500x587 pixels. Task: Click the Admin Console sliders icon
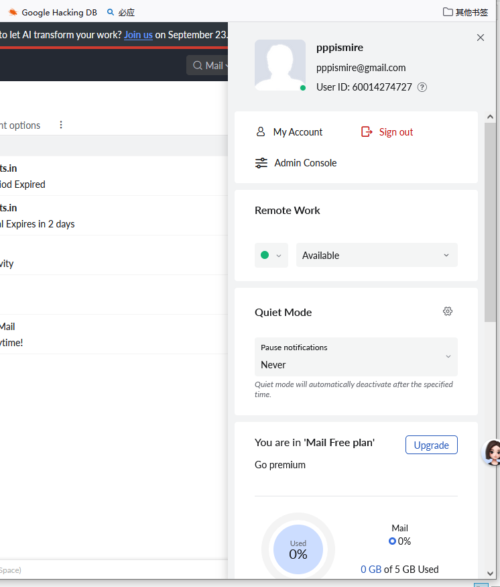tap(261, 163)
